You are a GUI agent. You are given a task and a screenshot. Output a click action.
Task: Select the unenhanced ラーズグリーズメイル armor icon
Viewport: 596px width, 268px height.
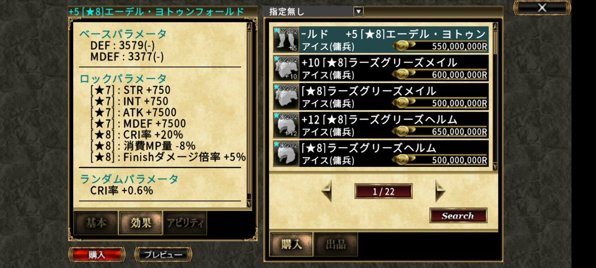(x=286, y=96)
